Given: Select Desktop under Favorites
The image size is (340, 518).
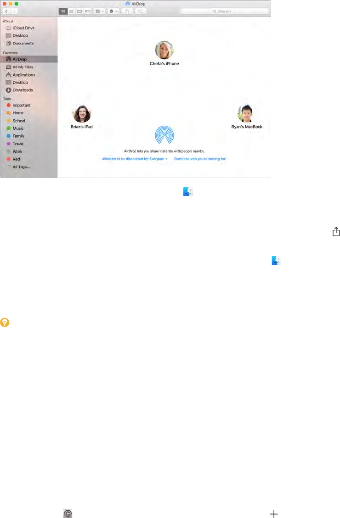Looking at the screenshot, I should 17,83.
